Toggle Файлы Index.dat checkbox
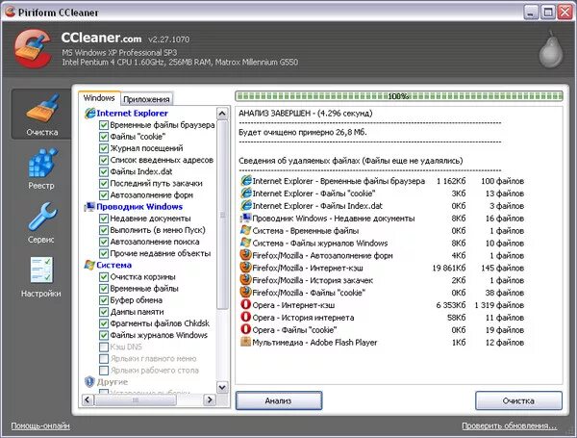Image resolution: width=577 pixels, height=438 pixels. [104, 171]
